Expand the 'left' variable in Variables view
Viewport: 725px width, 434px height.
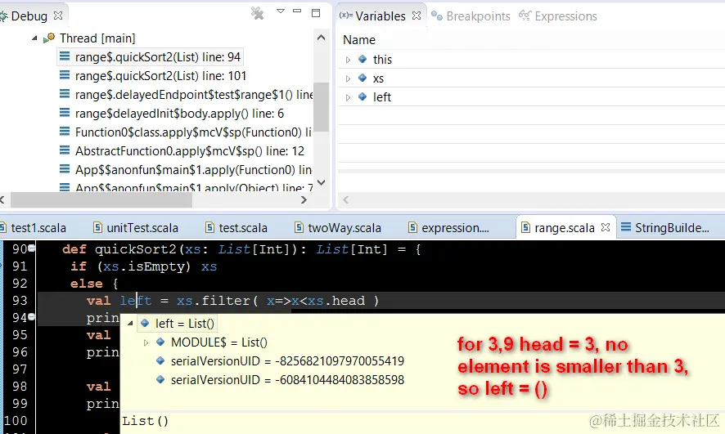point(348,98)
